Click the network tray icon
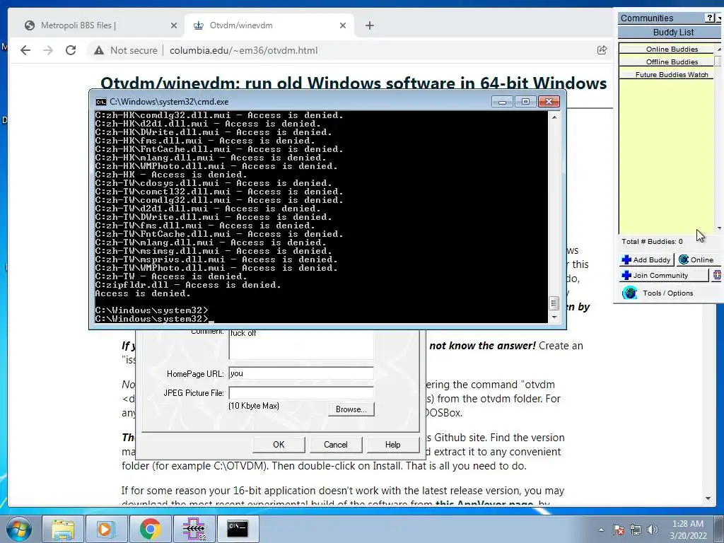The width and height of the screenshot is (724, 543). tap(636, 530)
